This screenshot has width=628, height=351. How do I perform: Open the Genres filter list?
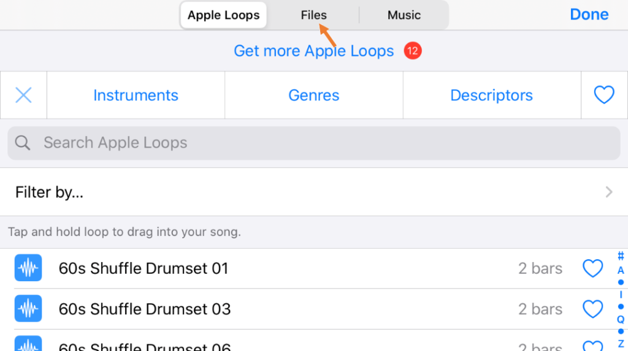tap(314, 96)
